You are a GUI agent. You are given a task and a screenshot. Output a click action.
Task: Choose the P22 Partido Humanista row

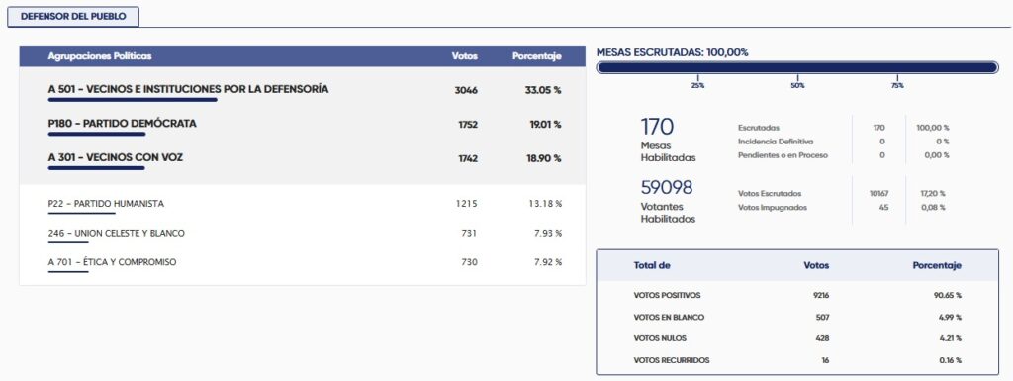click(303, 204)
